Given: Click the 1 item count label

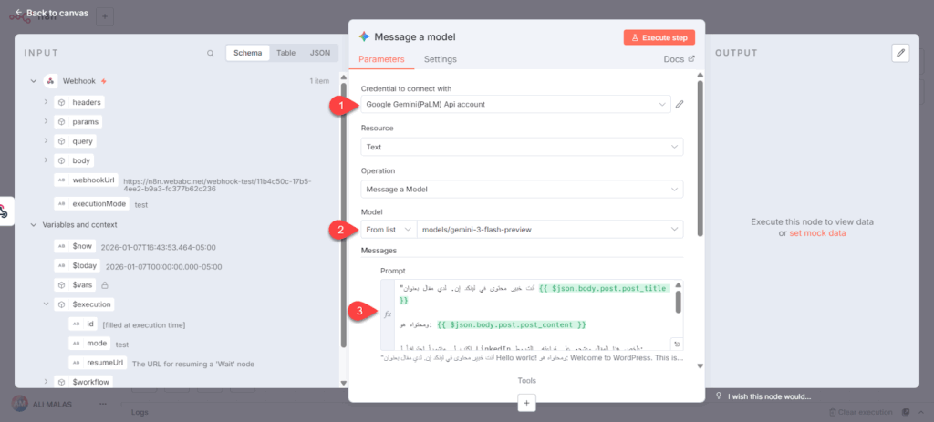Looking at the screenshot, I should click(319, 81).
